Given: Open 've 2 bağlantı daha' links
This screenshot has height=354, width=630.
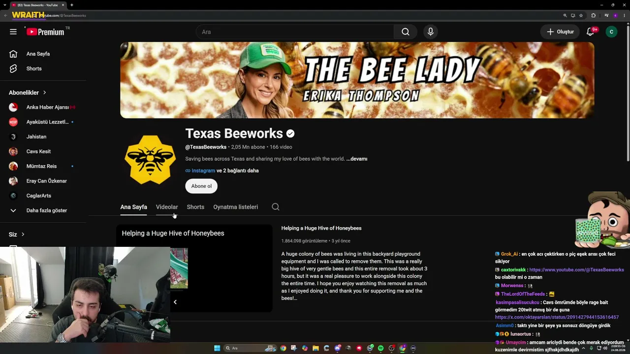Looking at the screenshot, I should (x=238, y=171).
